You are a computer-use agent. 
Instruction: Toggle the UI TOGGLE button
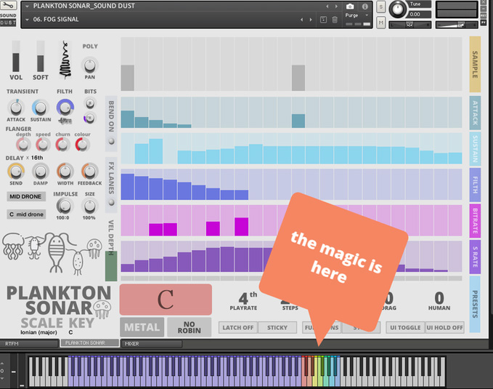[405, 328]
